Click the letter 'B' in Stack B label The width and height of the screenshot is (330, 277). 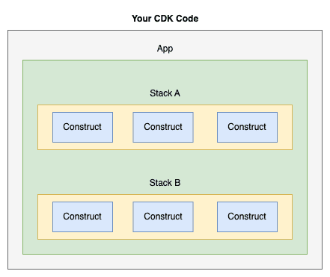[x=177, y=183]
